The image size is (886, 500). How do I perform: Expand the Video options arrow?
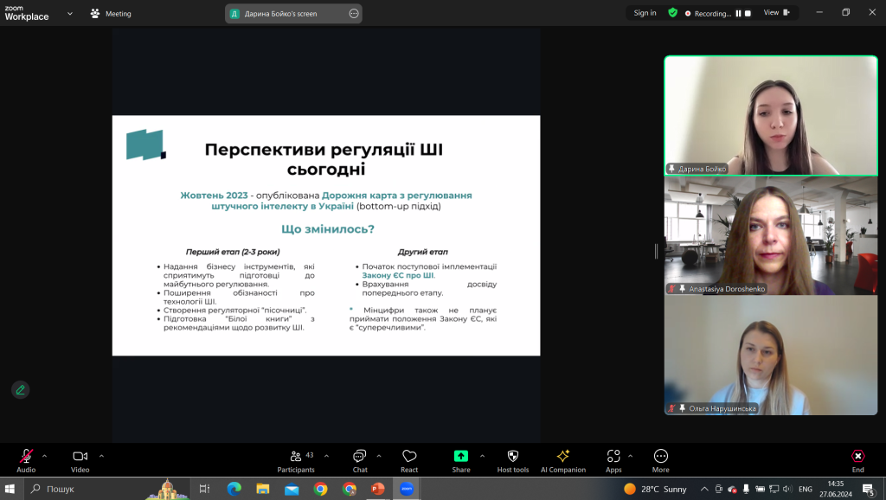[x=102, y=456]
